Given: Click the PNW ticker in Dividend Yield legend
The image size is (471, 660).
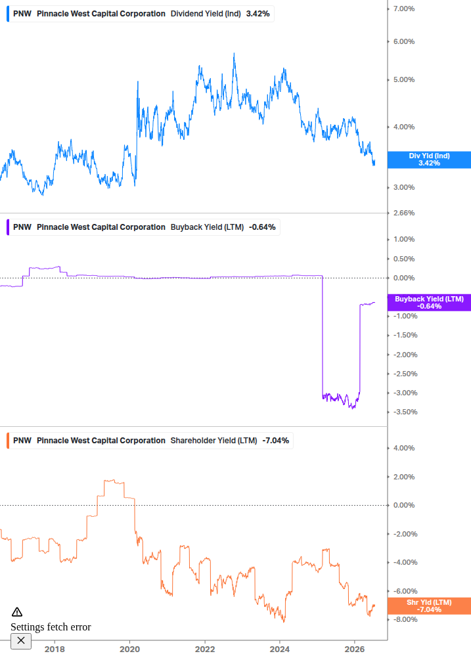Looking at the screenshot, I should coord(22,14).
